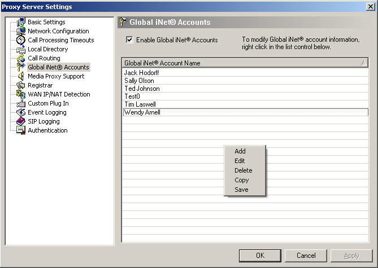Image resolution: width=378 pixels, height=268 pixels.
Task: Select Network Configuration tree item
Action: [58, 31]
